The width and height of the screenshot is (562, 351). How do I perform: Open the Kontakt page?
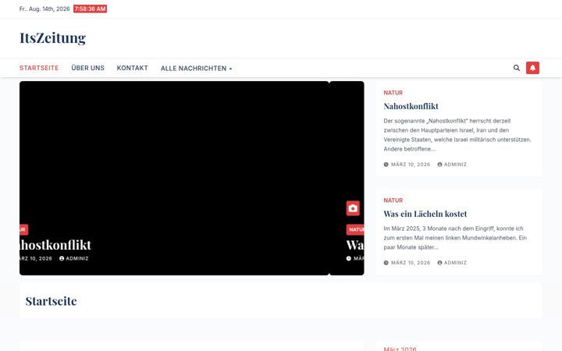point(132,68)
